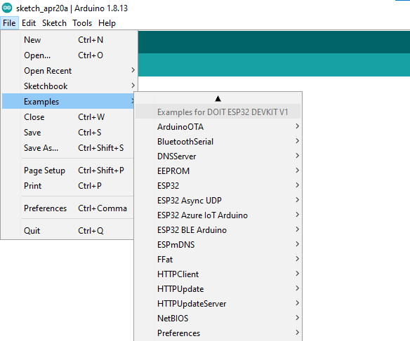Click Save in the File menu
Image resolution: width=410 pixels, height=341 pixels.
coord(68,132)
